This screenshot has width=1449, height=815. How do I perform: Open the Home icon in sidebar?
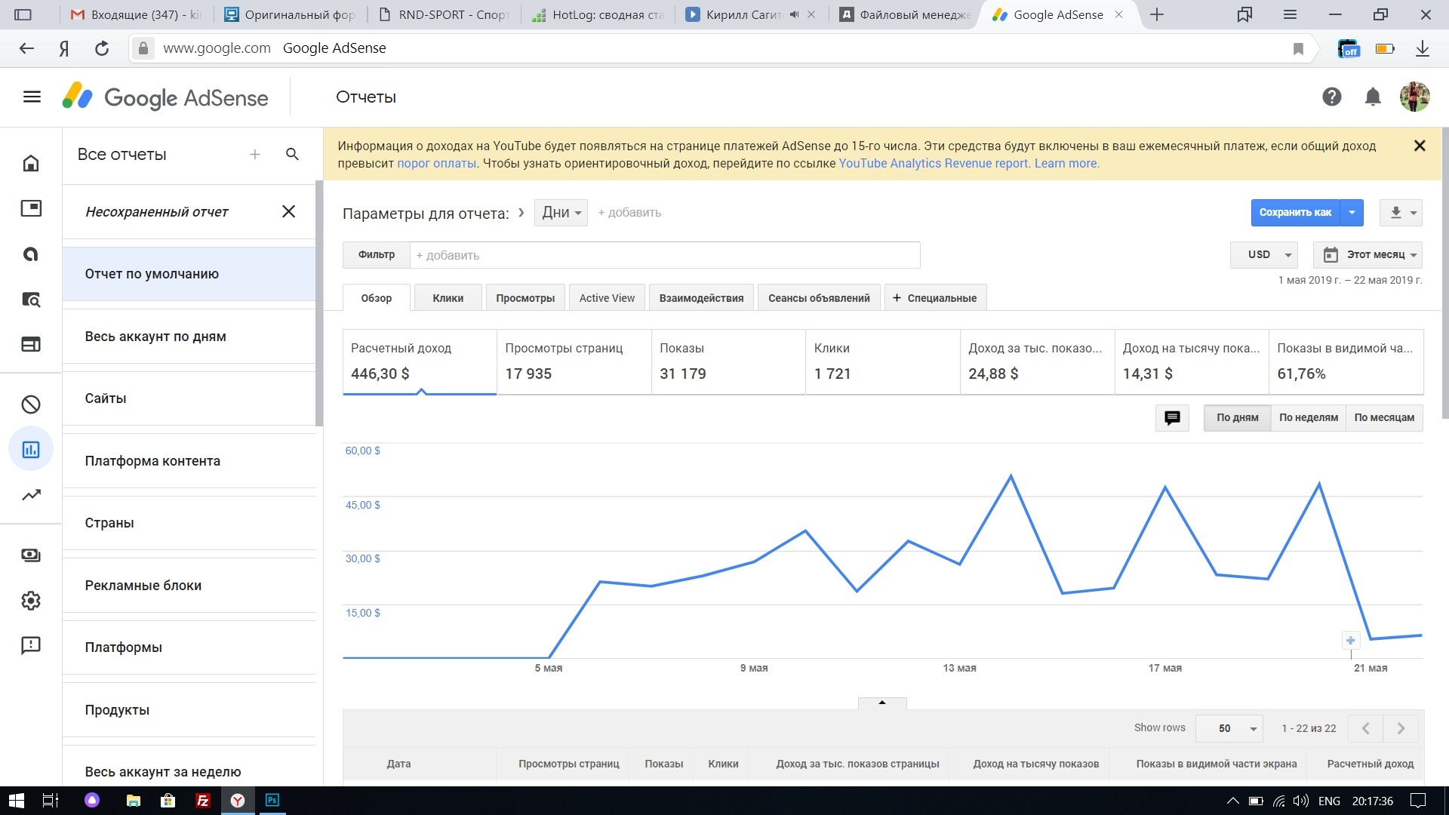[x=31, y=163]
